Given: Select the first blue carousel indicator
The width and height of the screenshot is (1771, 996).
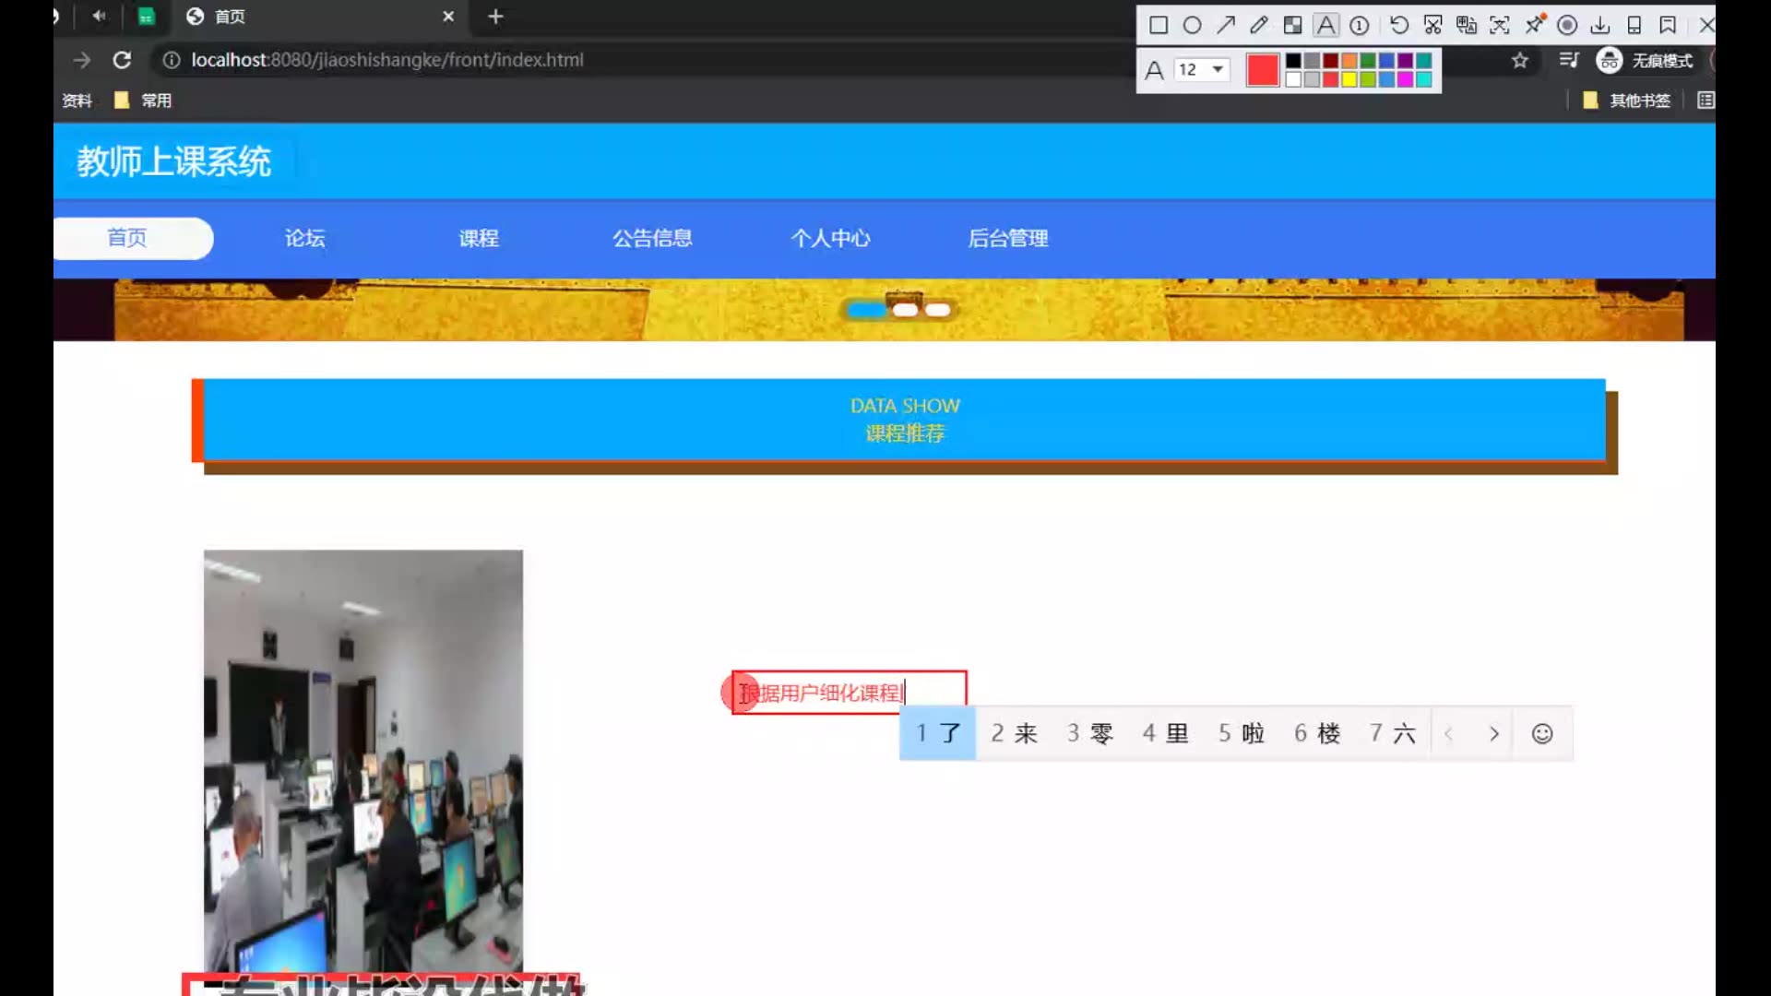Looking at the screenshot, I should click(866, 310).
